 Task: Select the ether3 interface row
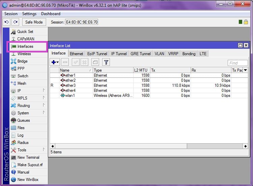coord(149,85)
